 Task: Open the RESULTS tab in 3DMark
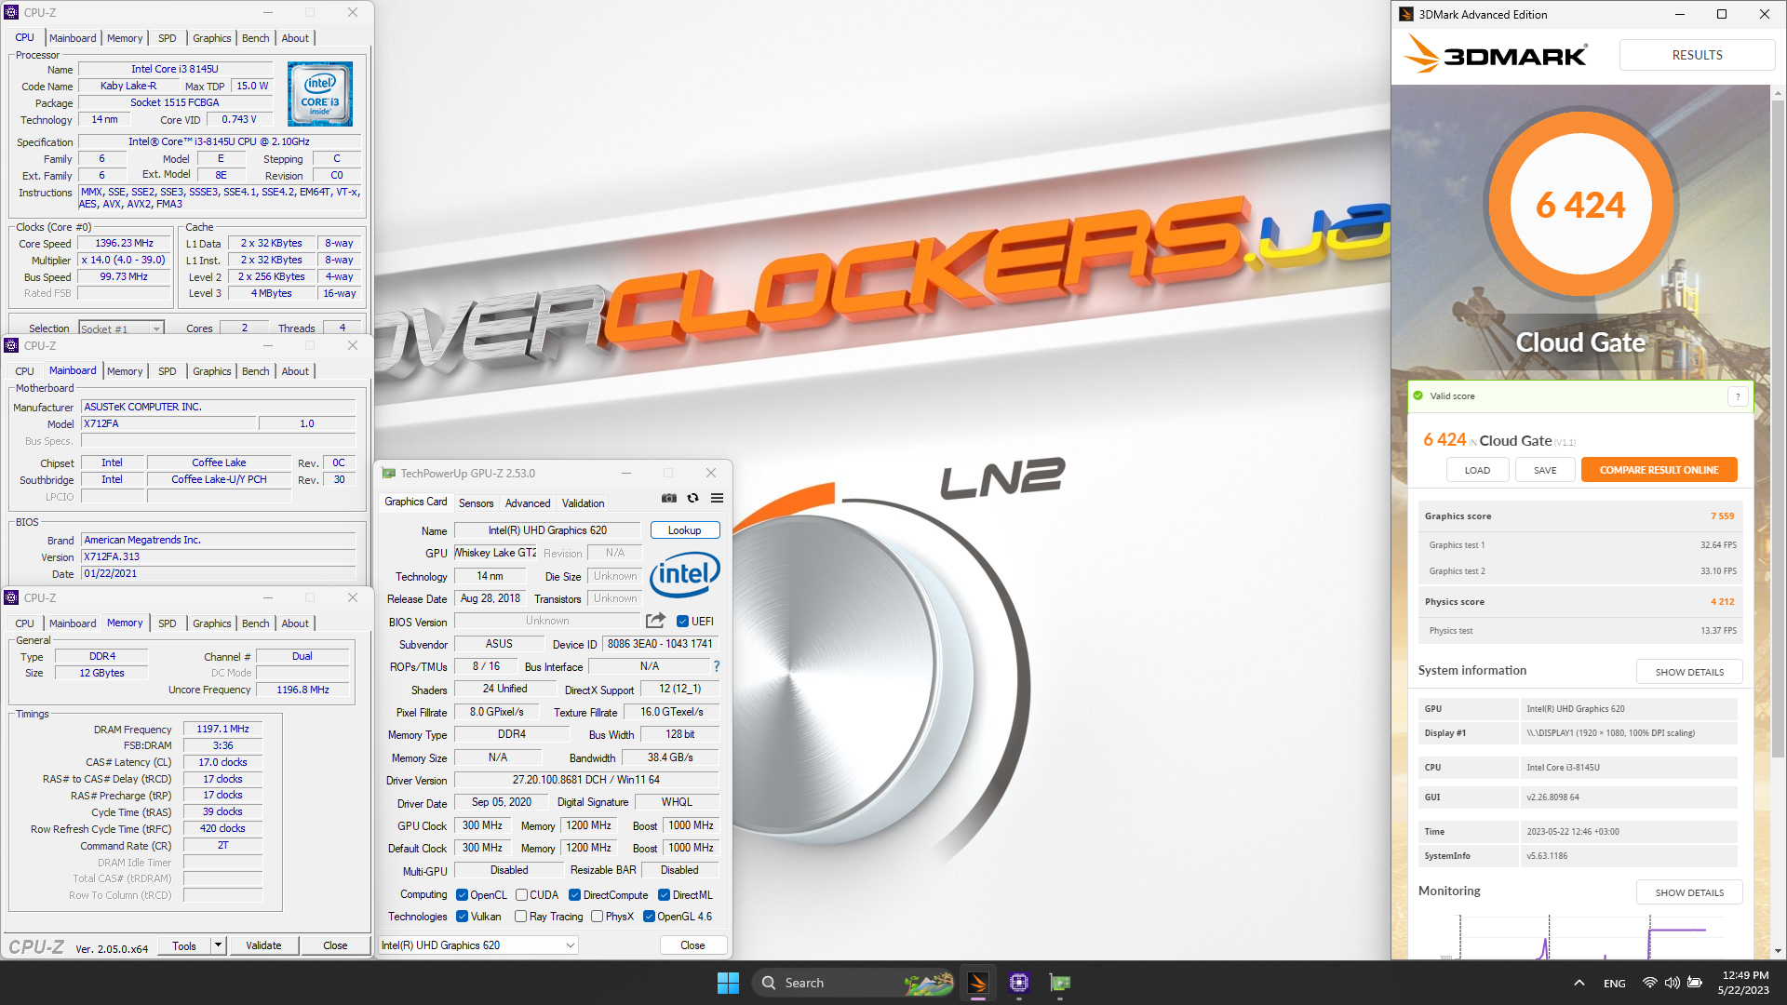click(1697, 55)
